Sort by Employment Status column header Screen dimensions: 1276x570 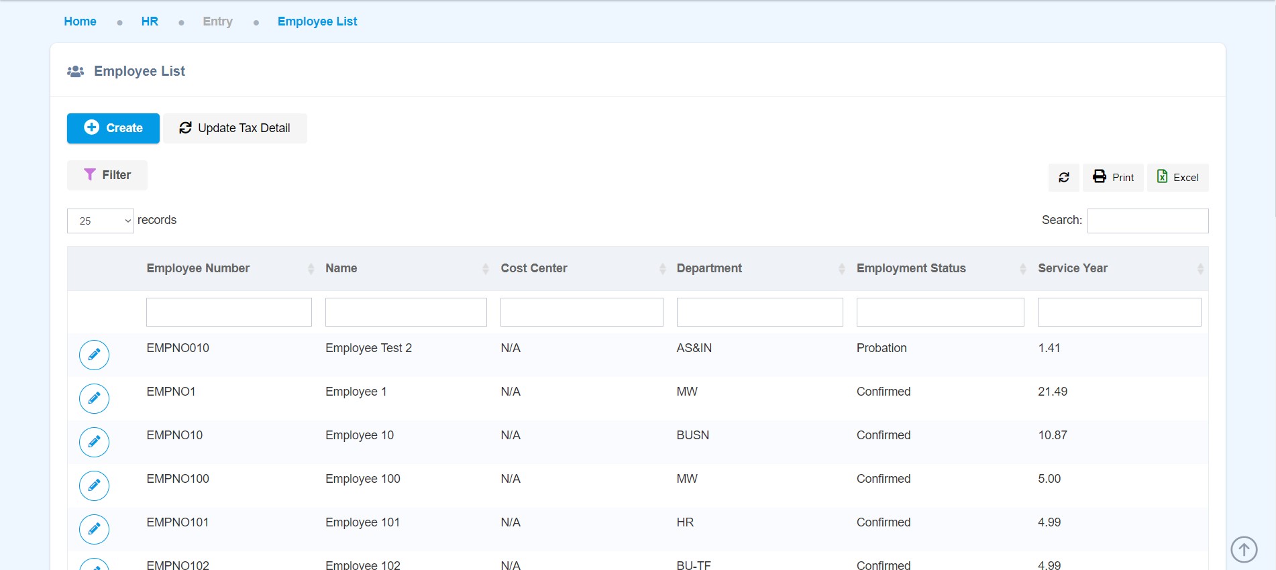pos(910,268)
